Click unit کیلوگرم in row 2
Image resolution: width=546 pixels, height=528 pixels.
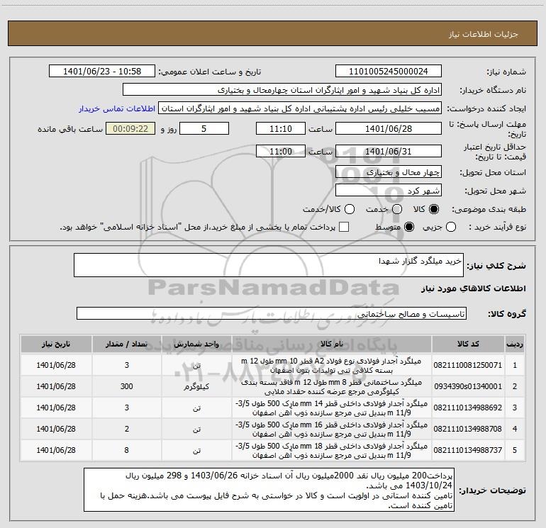(196, 387)
